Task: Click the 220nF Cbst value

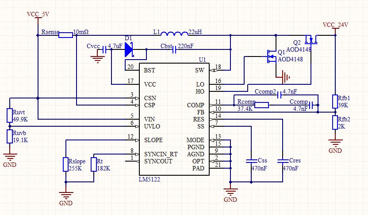Action: click(x=186, y=46)
